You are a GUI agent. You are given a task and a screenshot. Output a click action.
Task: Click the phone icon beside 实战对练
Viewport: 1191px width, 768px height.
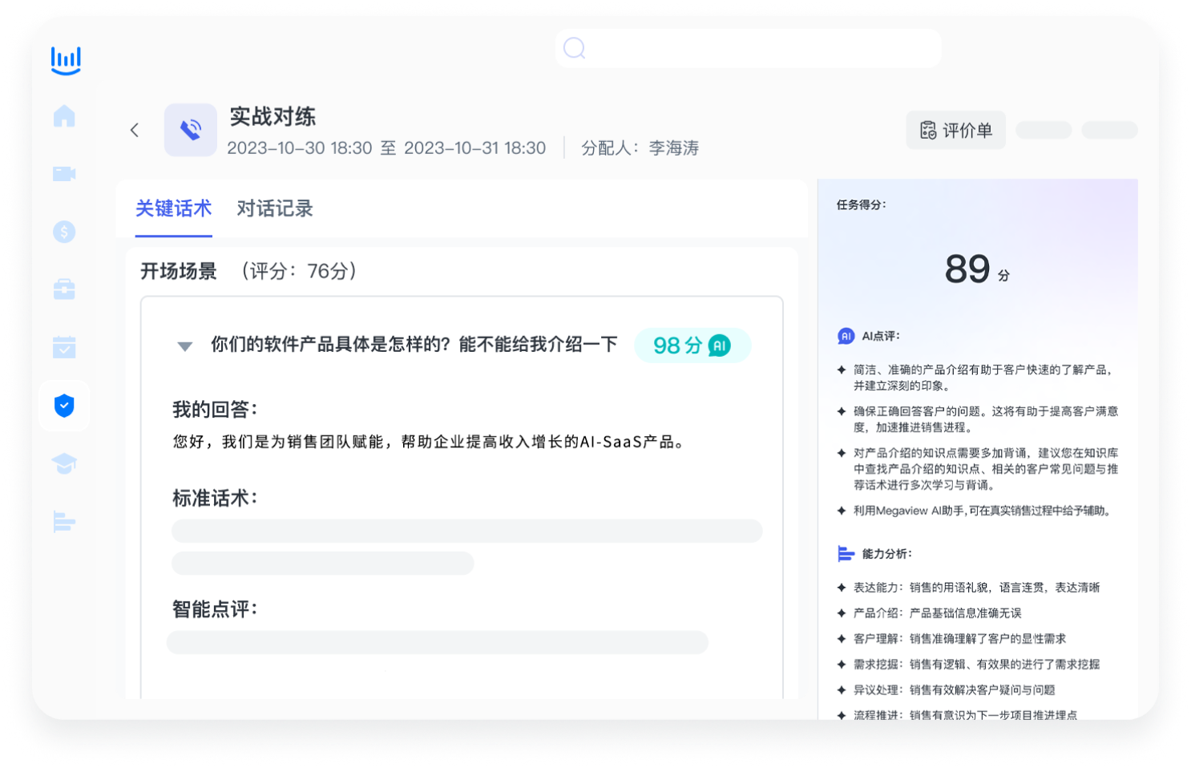(x=191, y=130)
